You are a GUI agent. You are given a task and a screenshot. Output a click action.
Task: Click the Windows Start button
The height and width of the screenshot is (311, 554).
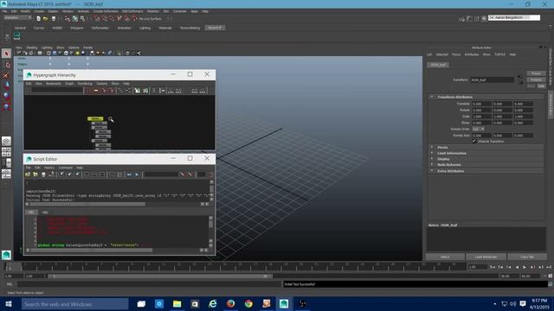coord(9,303)
